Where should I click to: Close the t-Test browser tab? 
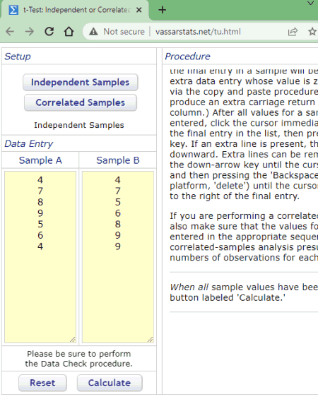tap(139, 10)
